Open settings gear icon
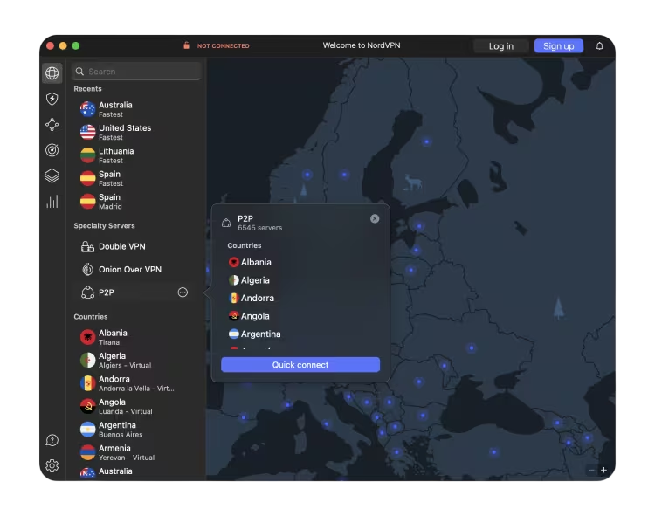The image size is (655, 516). [52, 465]
